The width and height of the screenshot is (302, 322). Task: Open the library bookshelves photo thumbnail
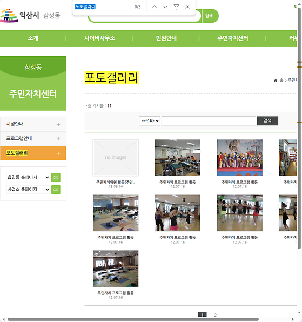(288, 158)
